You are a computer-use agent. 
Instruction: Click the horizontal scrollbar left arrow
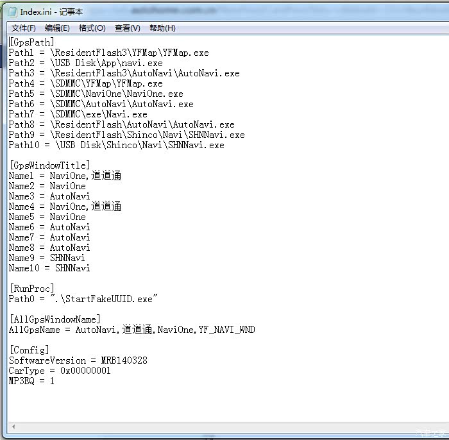(x=13, y=427)
